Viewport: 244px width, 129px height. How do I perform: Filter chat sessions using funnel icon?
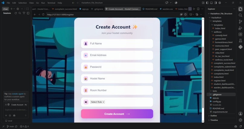coord(24,13)
